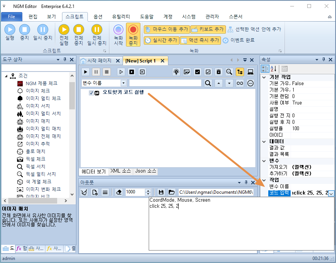The image size is (336, 263).
Task: Toggle 액션 즉시 추가 option
Action: (x=201, y=40)
